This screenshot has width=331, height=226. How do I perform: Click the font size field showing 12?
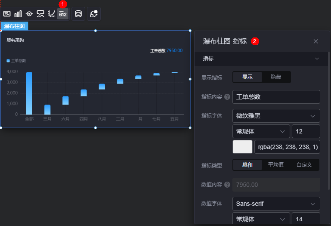click(x=306, y=131)
